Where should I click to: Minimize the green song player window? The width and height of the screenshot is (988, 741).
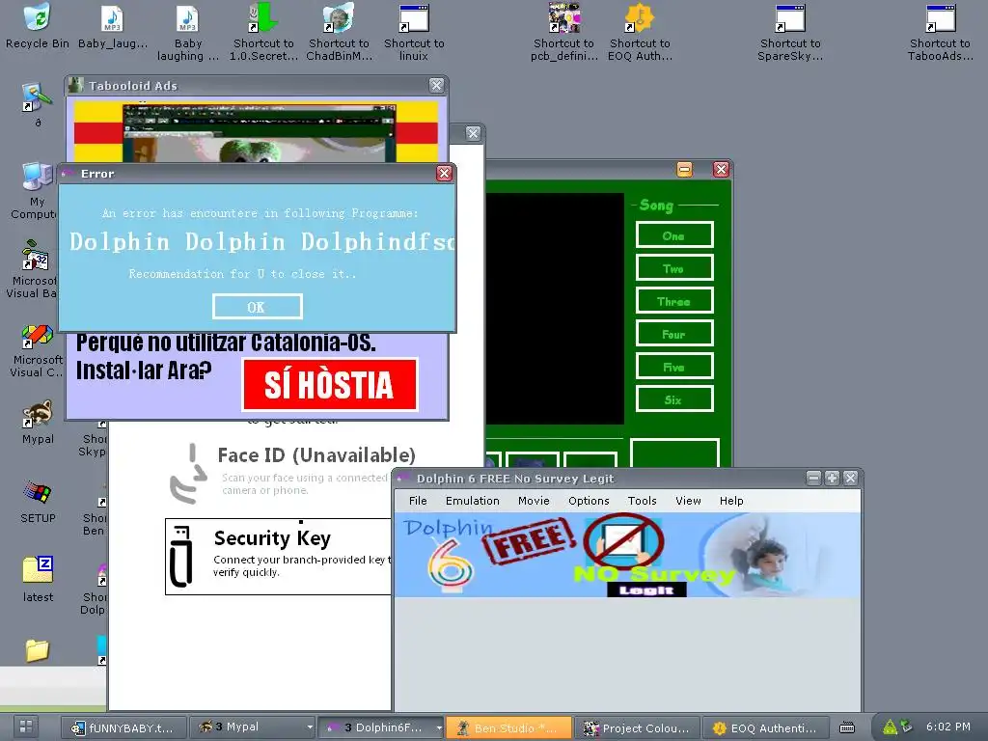(684, 169)
